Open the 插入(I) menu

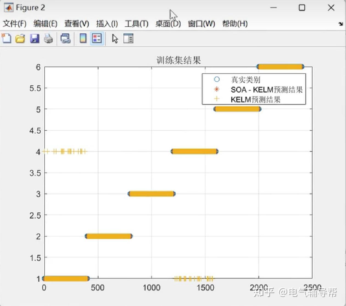click(107, 24)
